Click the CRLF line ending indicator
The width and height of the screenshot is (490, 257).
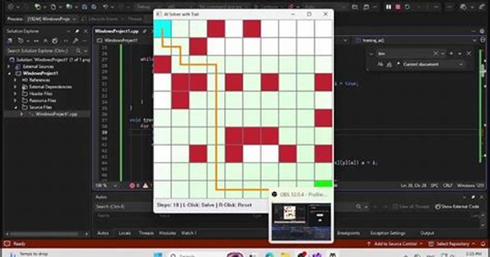pos(447,185)
